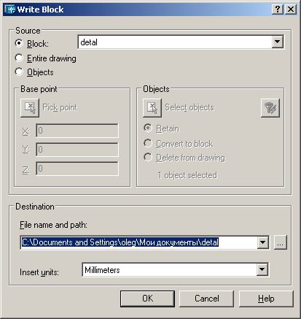Open the Insert units Millimeters dropdown
The image size is (301, 319).
coord(175,269)
